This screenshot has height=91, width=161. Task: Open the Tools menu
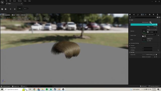coord(25,1)
